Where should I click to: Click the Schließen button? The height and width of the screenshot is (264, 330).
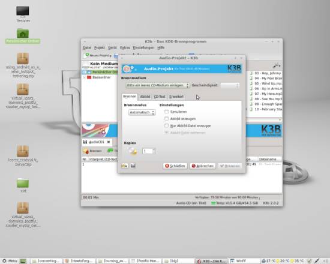(175, 166)
